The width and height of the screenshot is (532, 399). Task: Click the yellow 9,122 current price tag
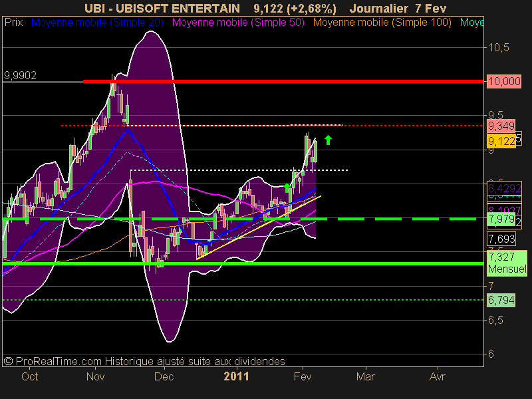coord(501,141)
